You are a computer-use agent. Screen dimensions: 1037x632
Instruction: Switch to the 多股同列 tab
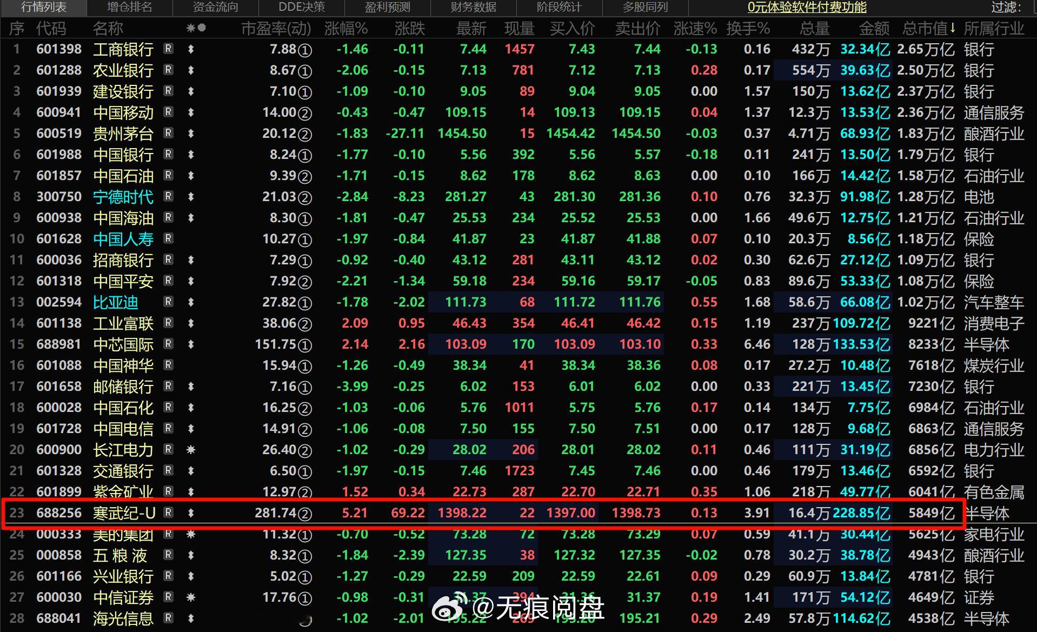click(x=646, y=7)
